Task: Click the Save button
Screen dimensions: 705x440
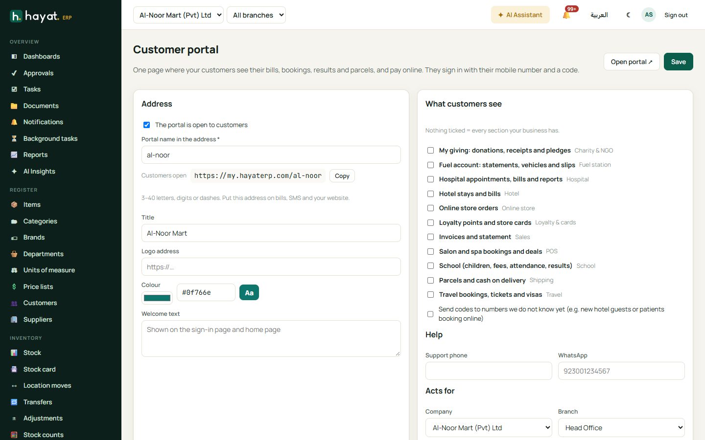Action: [x=678, y=62]
